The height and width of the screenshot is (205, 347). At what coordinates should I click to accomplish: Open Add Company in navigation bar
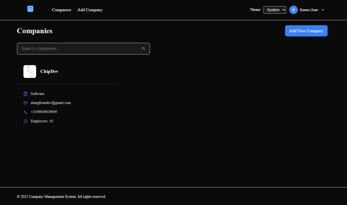pos(90,10)
